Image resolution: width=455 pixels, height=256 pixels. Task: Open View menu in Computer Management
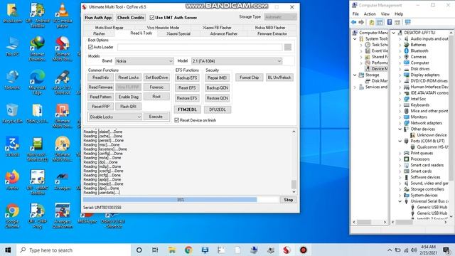(x=385, y=14)
